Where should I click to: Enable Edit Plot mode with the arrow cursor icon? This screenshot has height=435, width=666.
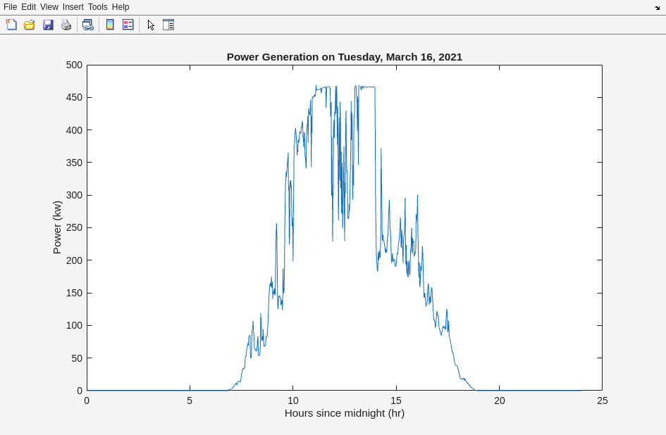pyautogui.click(x=150, y=25)
